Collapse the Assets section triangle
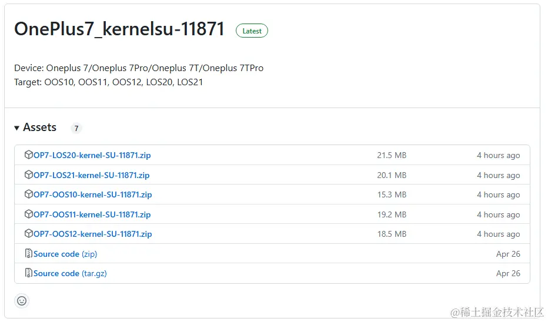 (x=16, y=128)
